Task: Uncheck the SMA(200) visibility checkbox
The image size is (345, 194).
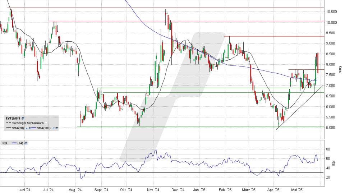Action: coord(53,128)
